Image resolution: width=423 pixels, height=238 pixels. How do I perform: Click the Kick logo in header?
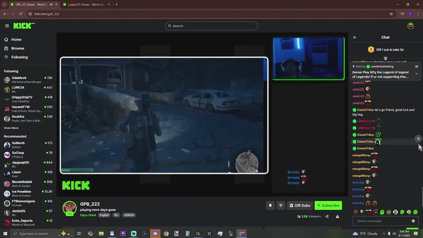pos(24,26)
